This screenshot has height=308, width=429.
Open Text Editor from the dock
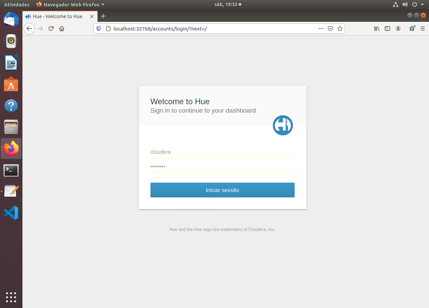(11, 191)
